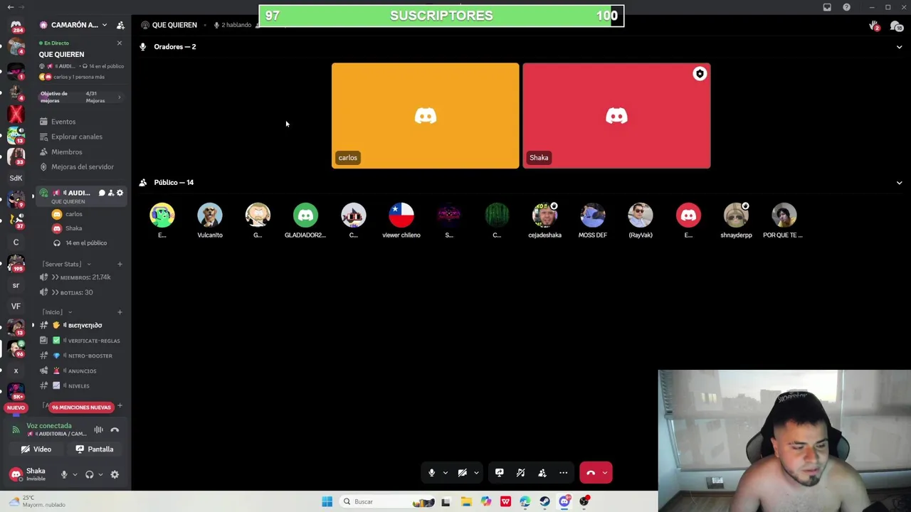This screenshot has width=911, height=512.
Task: Open Vulcanito audience member avatar
Action: (210, 215)
